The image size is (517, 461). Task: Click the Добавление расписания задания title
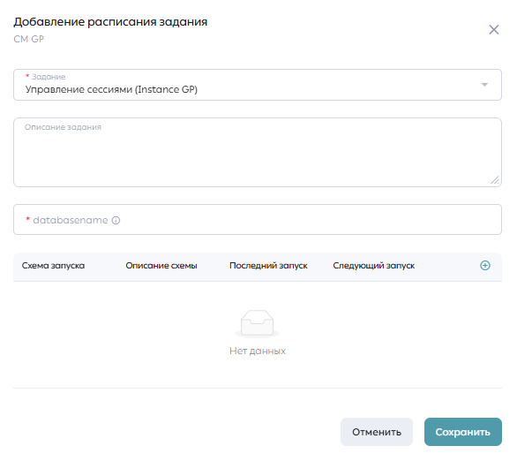point(110,22)
